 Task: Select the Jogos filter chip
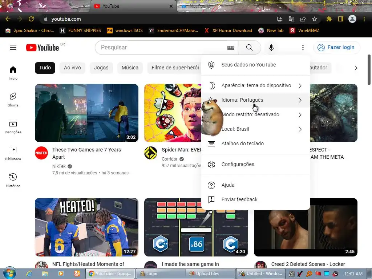tap(101, 68)
